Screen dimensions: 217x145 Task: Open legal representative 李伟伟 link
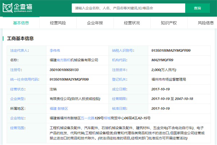[55, 50]
